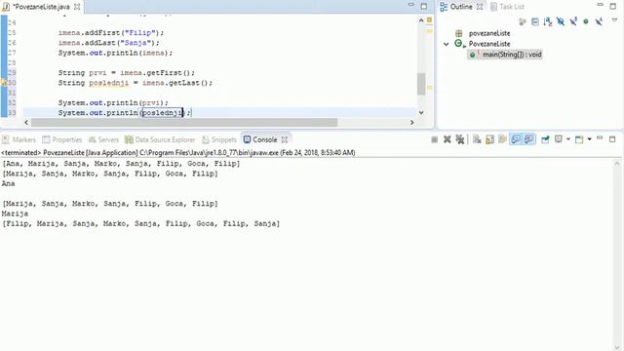Image resolution: width=624 pixels, height=351 pixels.
Task: Click the editor vertical scroll down arrow
Action: (x=421, y=113)
